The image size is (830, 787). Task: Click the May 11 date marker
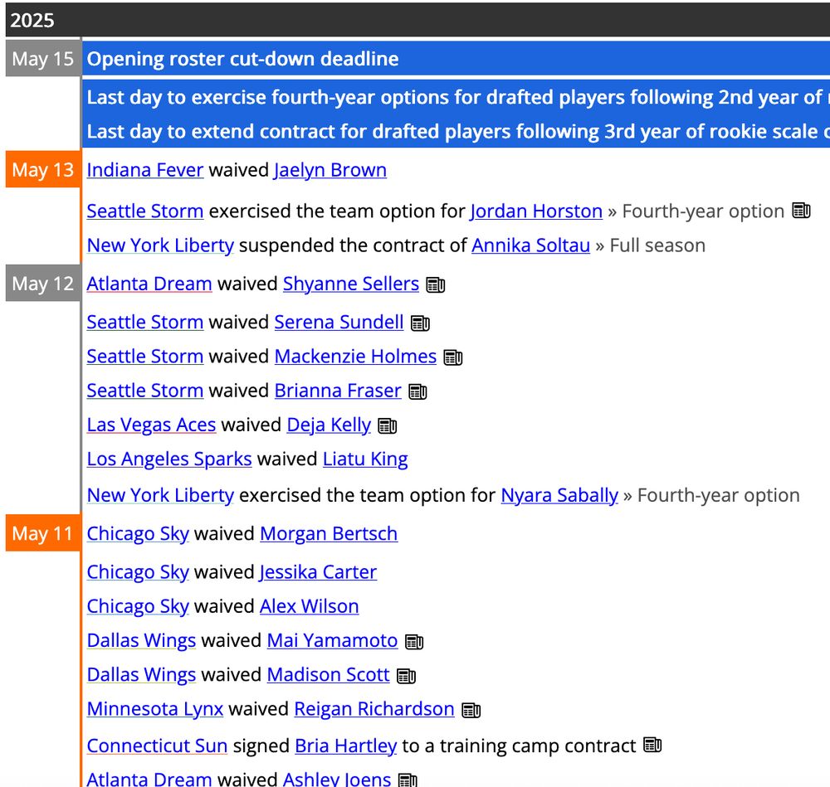click(41, 534)
